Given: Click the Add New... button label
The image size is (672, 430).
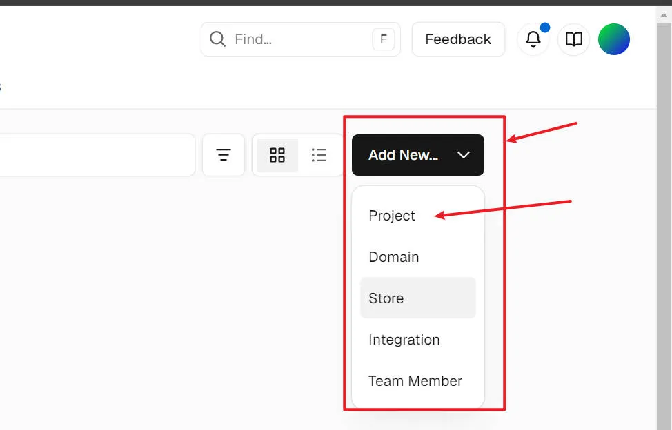Looking at the screenshot, I should pos(403,155).
